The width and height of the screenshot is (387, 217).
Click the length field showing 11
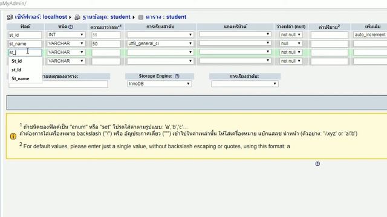click(x=106, y=35)
